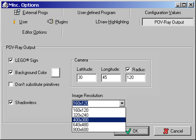
Task: Toggle the Shadowless checkbox
Action: pos(11,102)
